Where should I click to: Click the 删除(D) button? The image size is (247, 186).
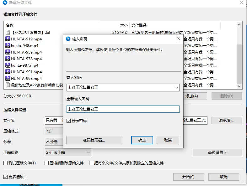[x=227, y=96]
